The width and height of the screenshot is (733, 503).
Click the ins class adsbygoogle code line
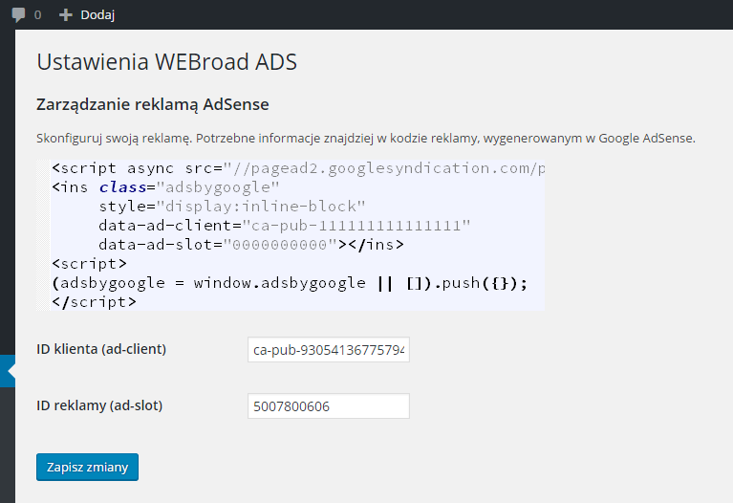pyautogui.click(x=165, y=187)
